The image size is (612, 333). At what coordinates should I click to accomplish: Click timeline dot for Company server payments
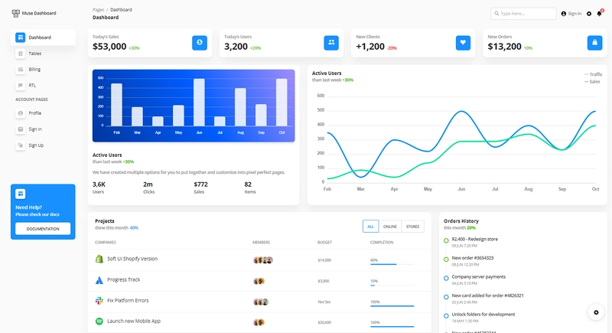tap(446, 278)
